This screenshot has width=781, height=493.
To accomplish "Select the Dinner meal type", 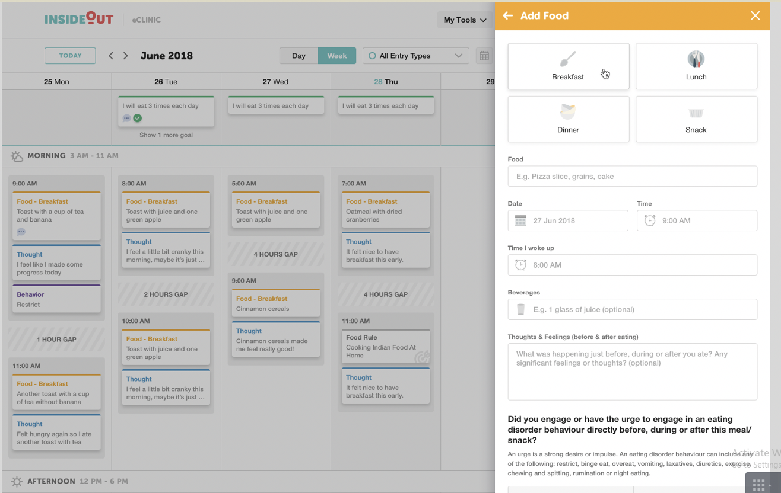I will pyautogui.click(x=568, y=119).
